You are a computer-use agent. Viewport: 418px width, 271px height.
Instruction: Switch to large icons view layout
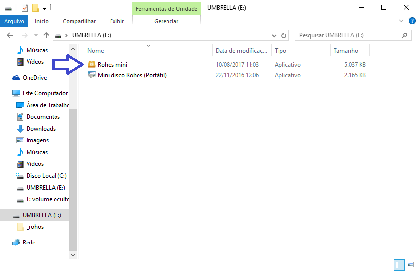(x=410, y=265)
